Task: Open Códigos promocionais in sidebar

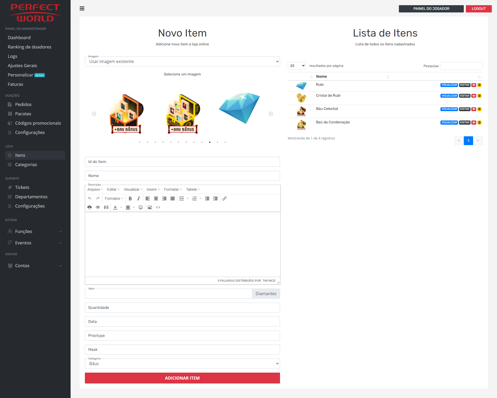Action: pyautogui.click(x=35, y=123)
